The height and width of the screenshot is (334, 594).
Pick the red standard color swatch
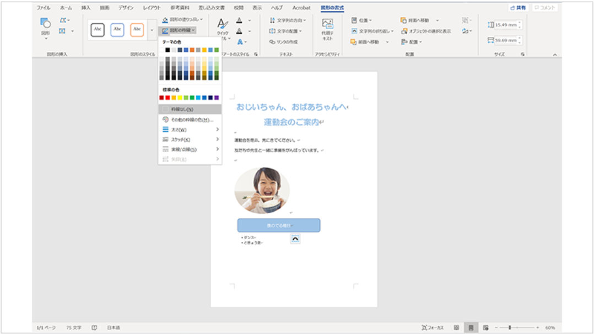(161, 98)
